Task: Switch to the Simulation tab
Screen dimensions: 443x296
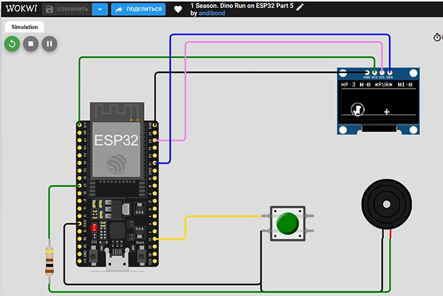Action: 25,27
